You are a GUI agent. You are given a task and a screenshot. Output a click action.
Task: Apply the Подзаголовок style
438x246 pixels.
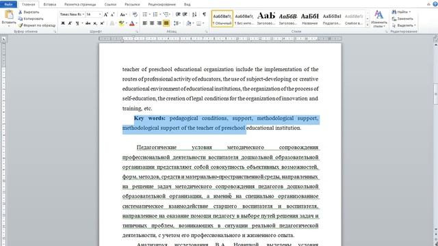pos(331,18)
